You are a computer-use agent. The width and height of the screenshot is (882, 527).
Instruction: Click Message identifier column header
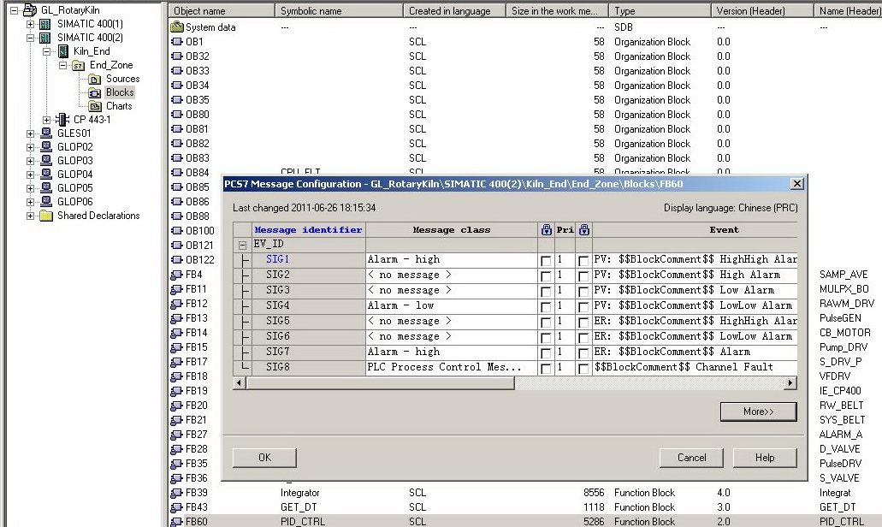[308, 229]
